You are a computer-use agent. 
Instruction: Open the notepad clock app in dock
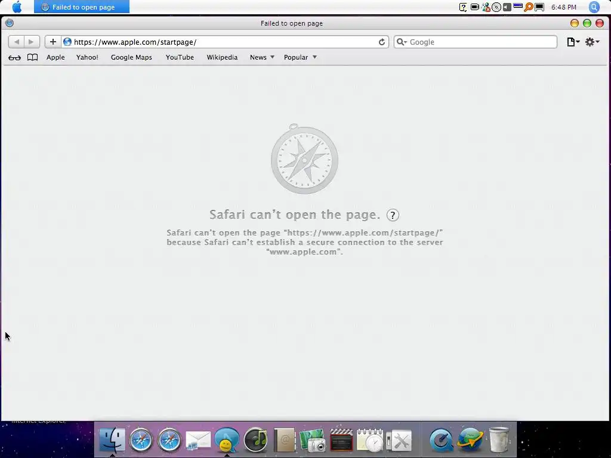coord(370,440)
